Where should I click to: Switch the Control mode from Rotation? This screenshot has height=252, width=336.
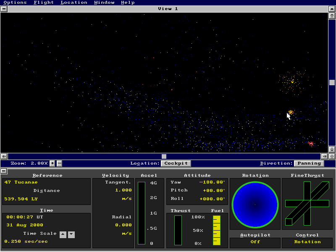pos(307,242)
